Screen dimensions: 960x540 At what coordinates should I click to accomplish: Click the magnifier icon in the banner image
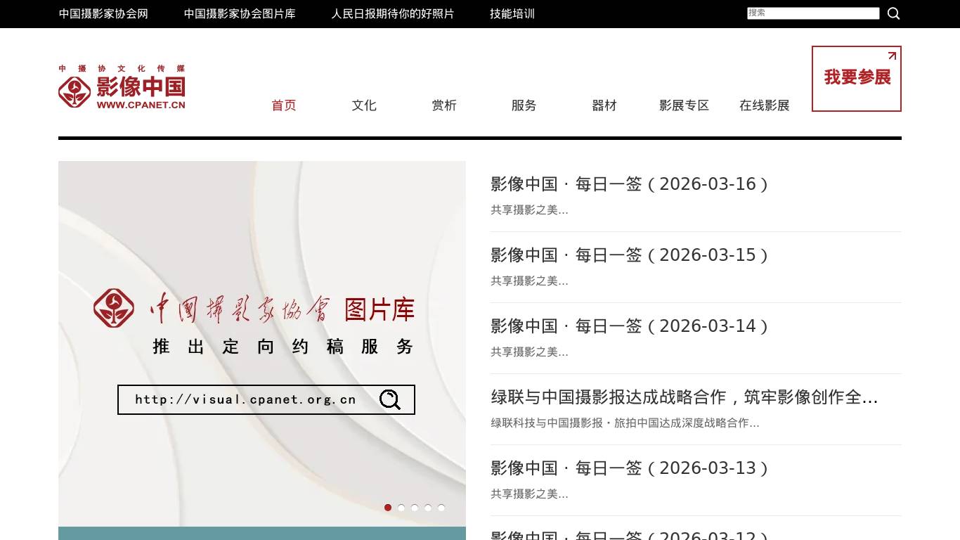[389, 400]
